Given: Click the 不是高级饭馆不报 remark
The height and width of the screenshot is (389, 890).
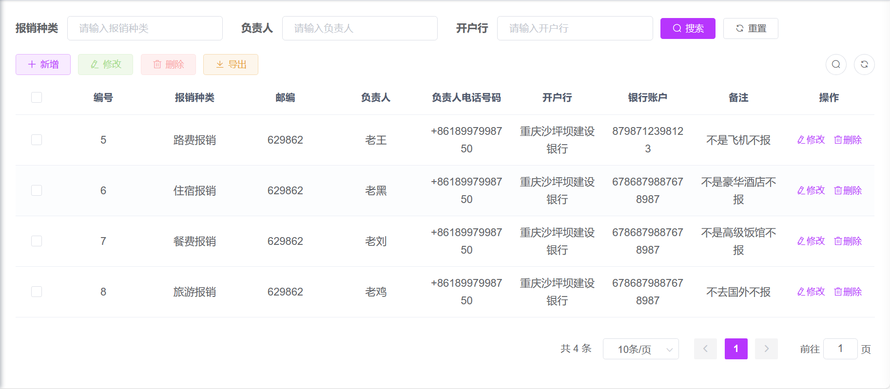Looking at the screenshot, I should pyautogui.click(x=738, y=241).
